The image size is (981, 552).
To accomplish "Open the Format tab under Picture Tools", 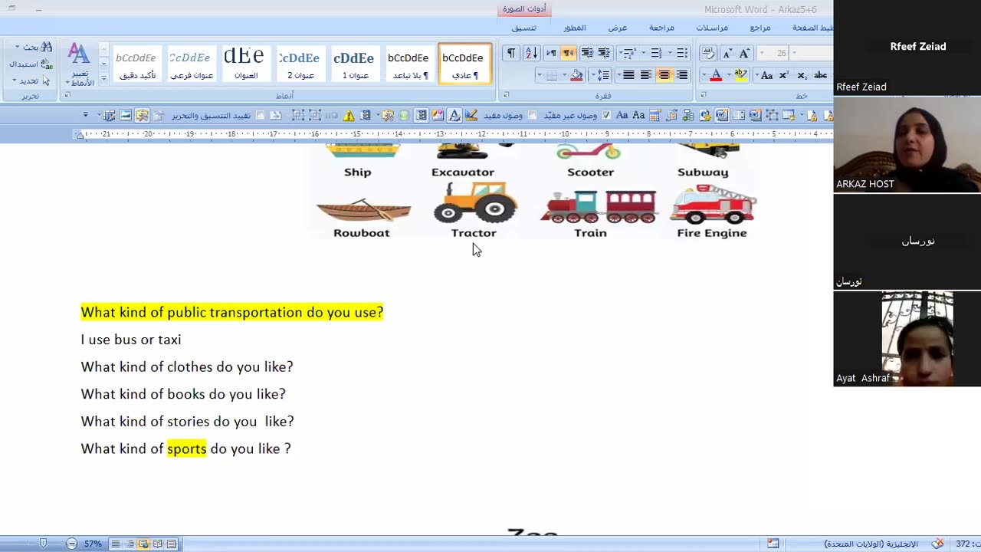I will pos(524,28).
